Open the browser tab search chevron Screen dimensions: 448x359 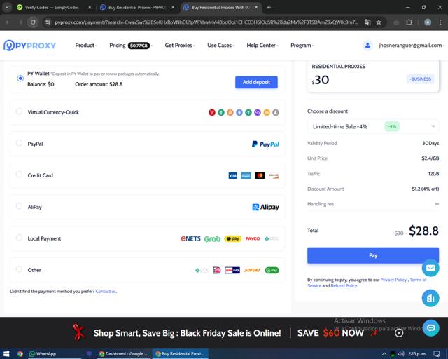point(7,8)
